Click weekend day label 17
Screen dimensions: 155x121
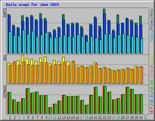82,118
